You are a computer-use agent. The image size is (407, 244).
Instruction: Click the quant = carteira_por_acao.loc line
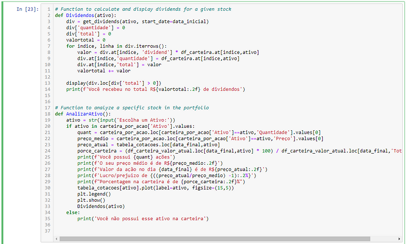pos(199,133)
